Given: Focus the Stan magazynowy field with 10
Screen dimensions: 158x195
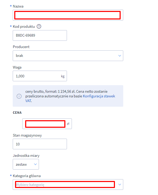Looking at the screenshot, I should coord(40,144).
